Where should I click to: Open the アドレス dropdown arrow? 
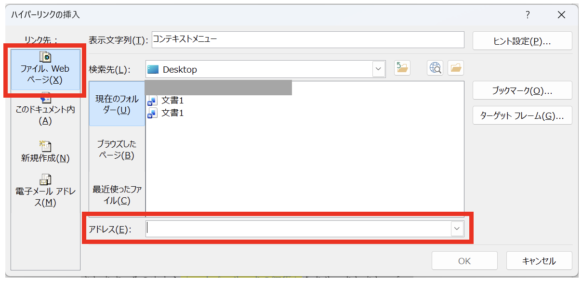click(x=456, y=229)
